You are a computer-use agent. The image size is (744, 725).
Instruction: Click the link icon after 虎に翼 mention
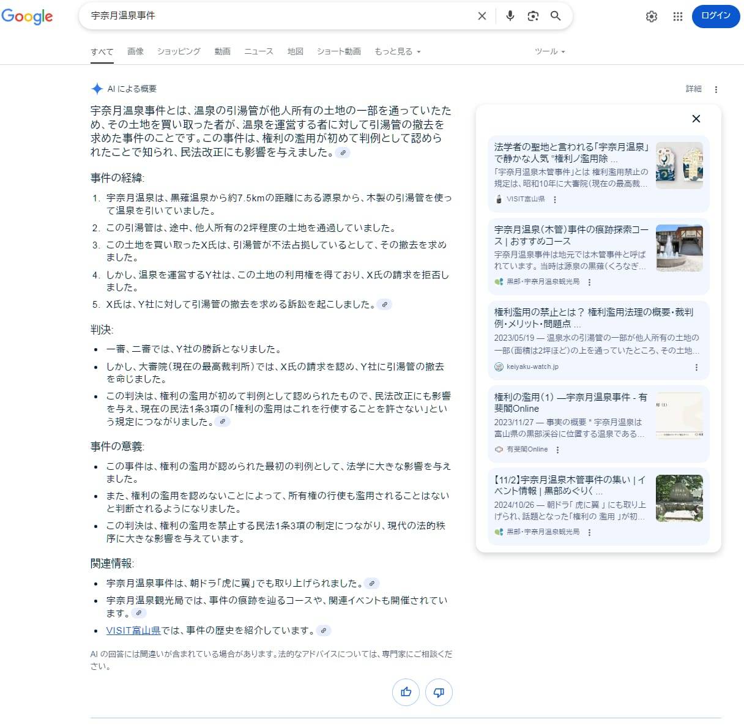pos(371,584)
